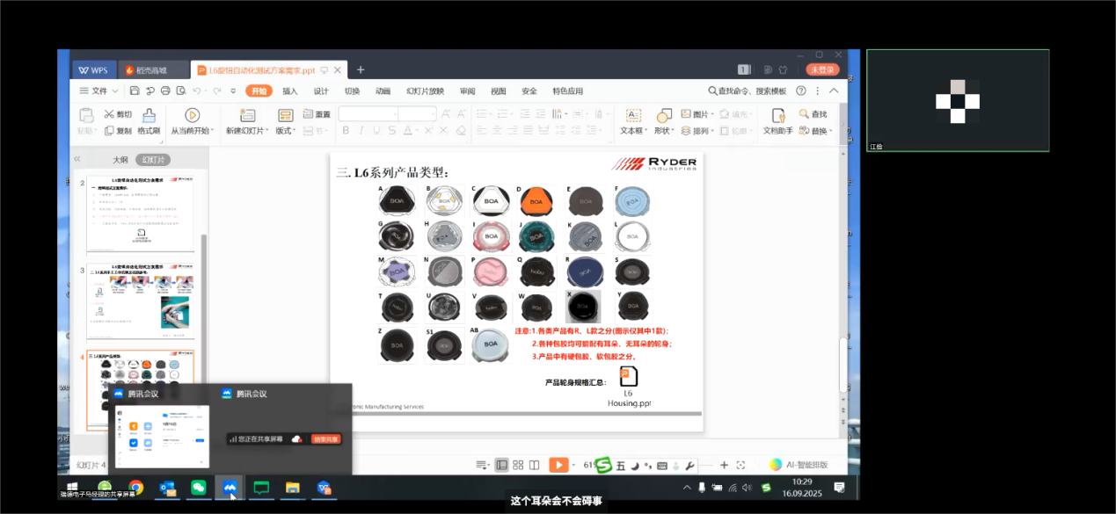This screenshot has width=1116, height=514.
Task: Insert a text box (文本框) icon
Action: (631, 115)
